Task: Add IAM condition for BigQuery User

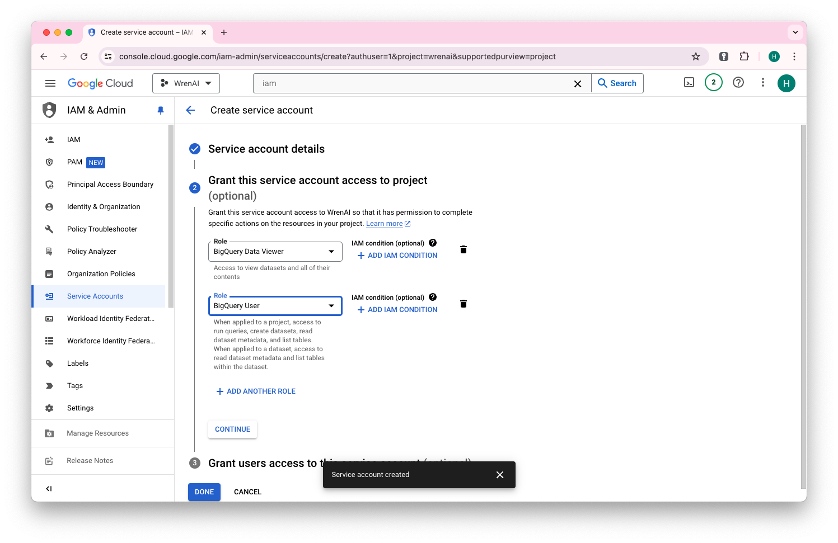Action: point(397,310)
